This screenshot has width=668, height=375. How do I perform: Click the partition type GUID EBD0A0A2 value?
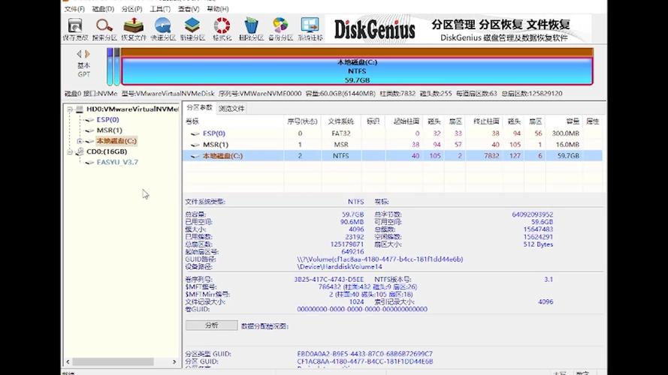point(364,354)
